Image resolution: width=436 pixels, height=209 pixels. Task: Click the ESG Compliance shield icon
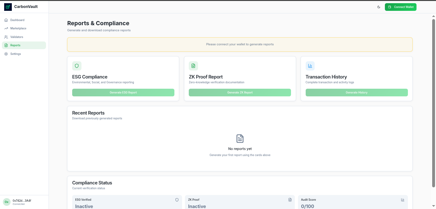pyautogui.click(x=77, y=66)
